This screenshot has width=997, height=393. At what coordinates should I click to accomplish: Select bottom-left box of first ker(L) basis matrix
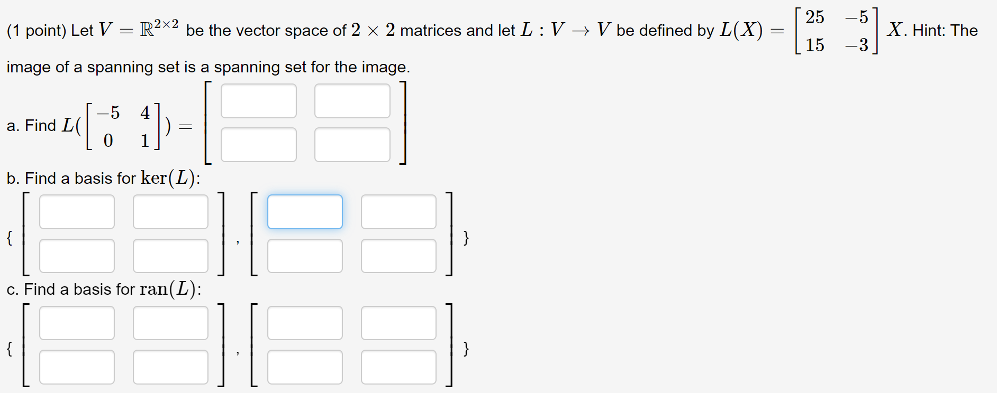77,256
